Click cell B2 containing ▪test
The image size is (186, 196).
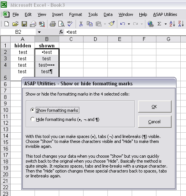(x=47, y=52)
